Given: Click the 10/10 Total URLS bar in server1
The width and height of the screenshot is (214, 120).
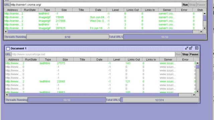Looking at the screenshot, I should pyautogui.click(x=165, y=37).
